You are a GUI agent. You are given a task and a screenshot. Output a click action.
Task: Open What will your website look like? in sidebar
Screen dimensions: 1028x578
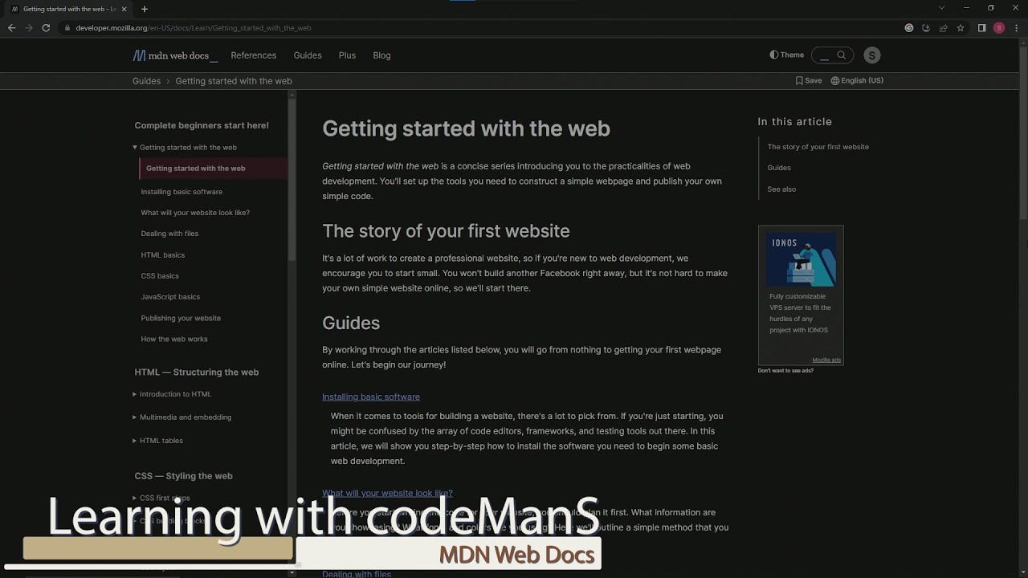point(195,213)
